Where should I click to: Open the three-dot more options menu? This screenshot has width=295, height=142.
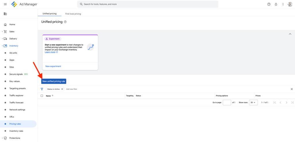[x=283, y=4]
